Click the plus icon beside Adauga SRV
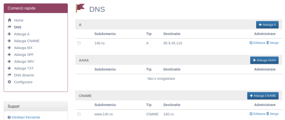This screenshot has width=285, height=120. (9, 61)
